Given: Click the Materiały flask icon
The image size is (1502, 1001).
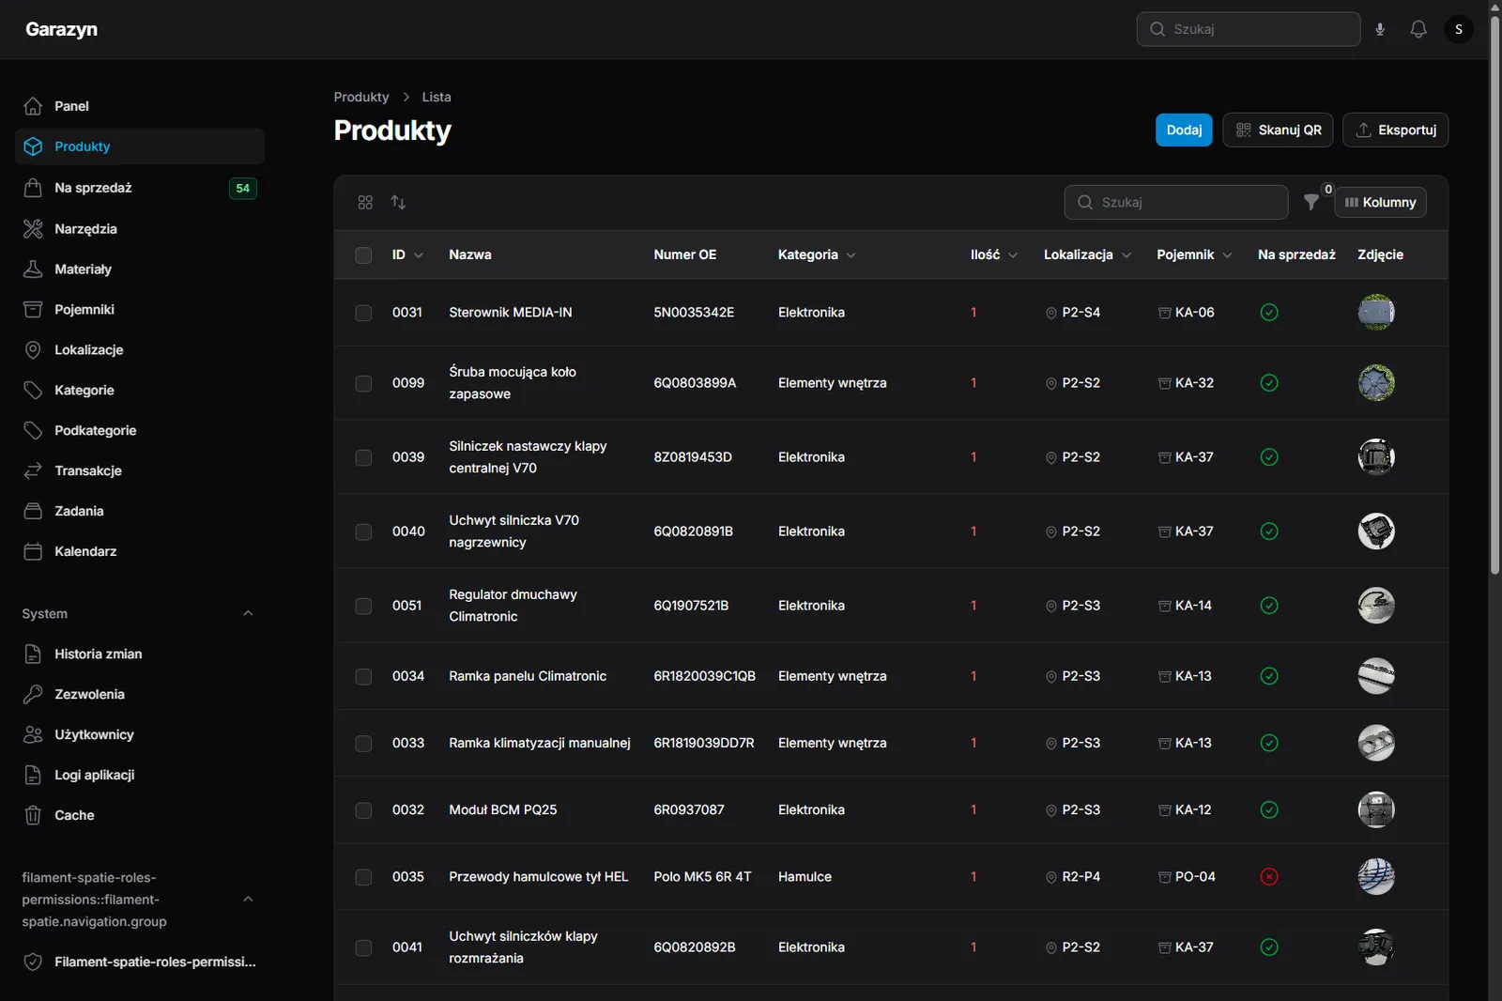Looking at the screenshot, I should pyautogui.click(x=33, y=269).
